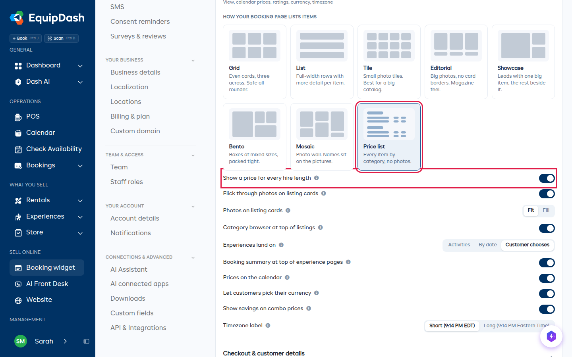Click the Book button

tap(26, 38)
